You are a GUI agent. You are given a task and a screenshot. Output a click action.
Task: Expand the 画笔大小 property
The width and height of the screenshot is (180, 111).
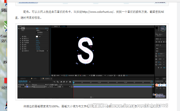tap(21, 39)
